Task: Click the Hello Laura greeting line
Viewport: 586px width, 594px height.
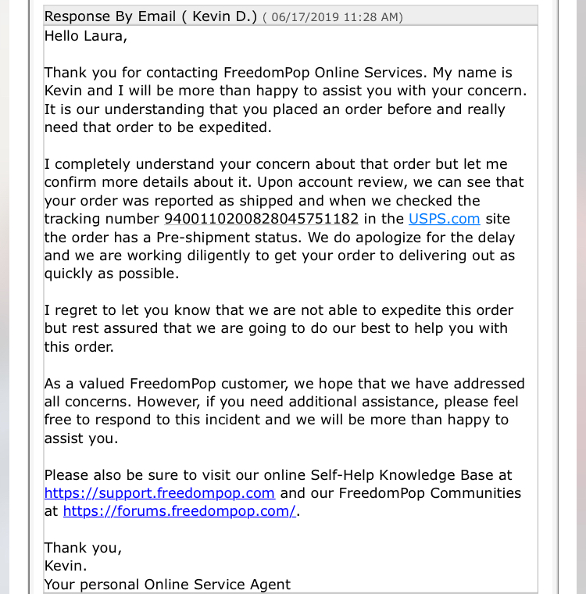Action: click(x=86, y=37)
